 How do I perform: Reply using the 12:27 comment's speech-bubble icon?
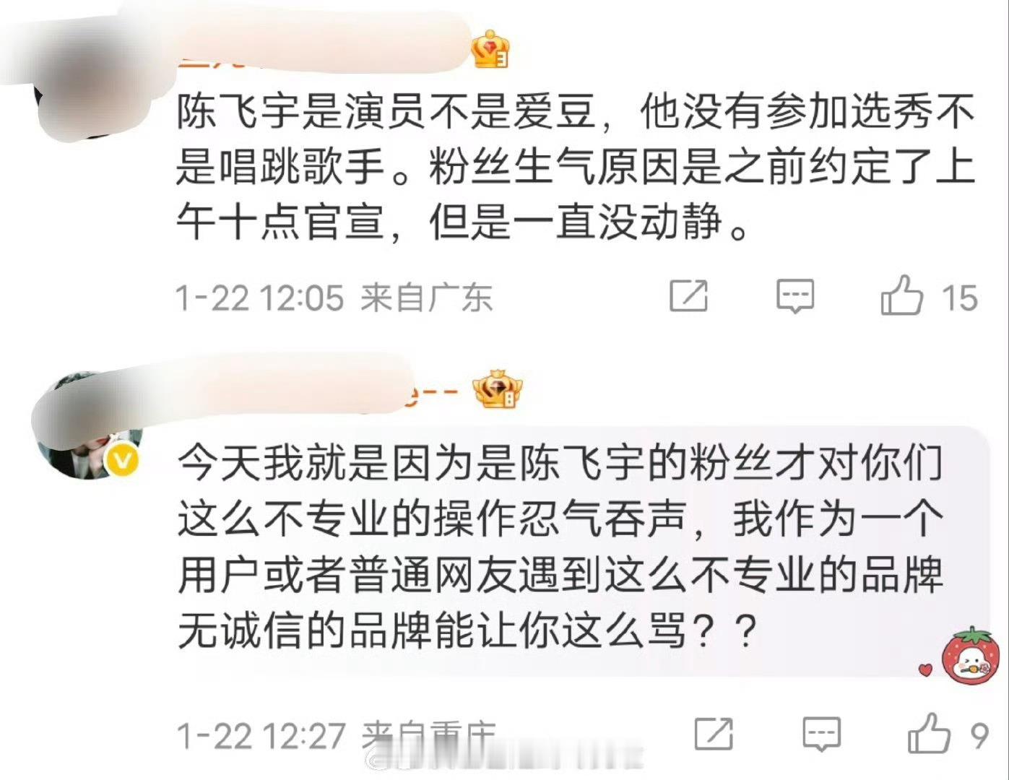click(x=822, y=734)
